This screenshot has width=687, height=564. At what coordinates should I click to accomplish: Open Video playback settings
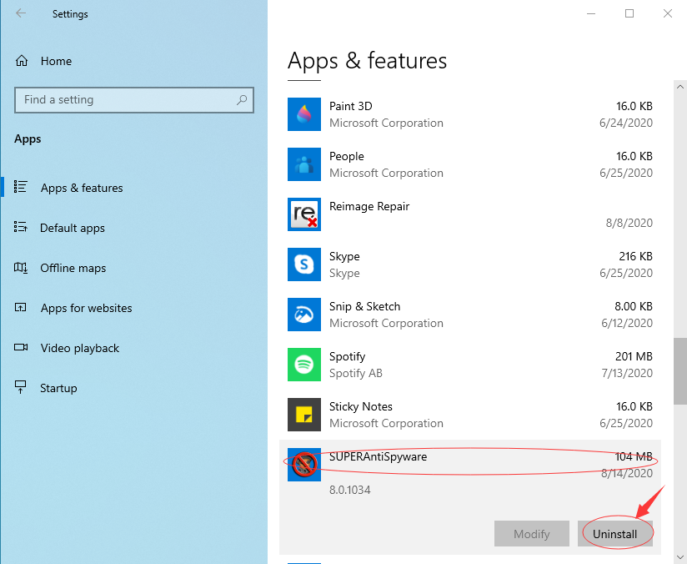coord(80,348)
